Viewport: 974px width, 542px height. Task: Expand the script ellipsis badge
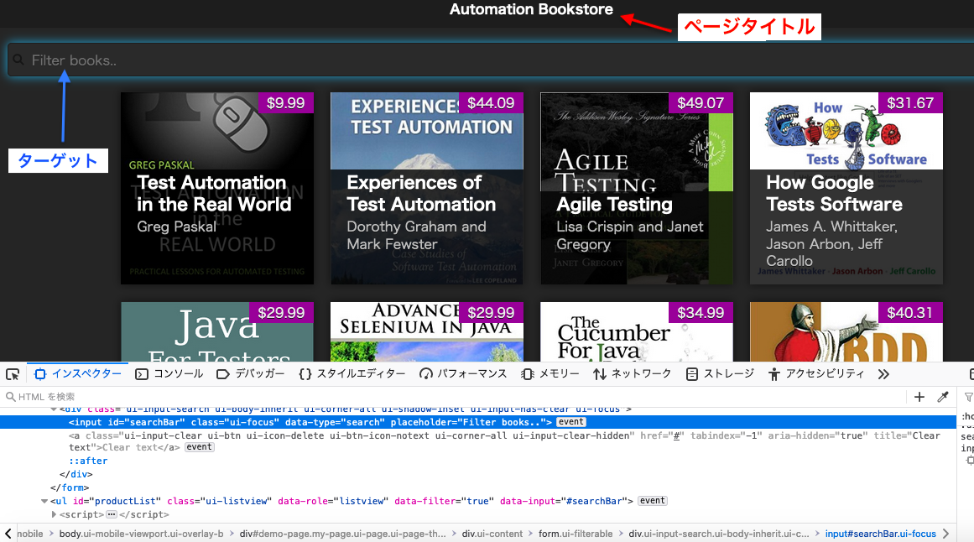(112, 514)
